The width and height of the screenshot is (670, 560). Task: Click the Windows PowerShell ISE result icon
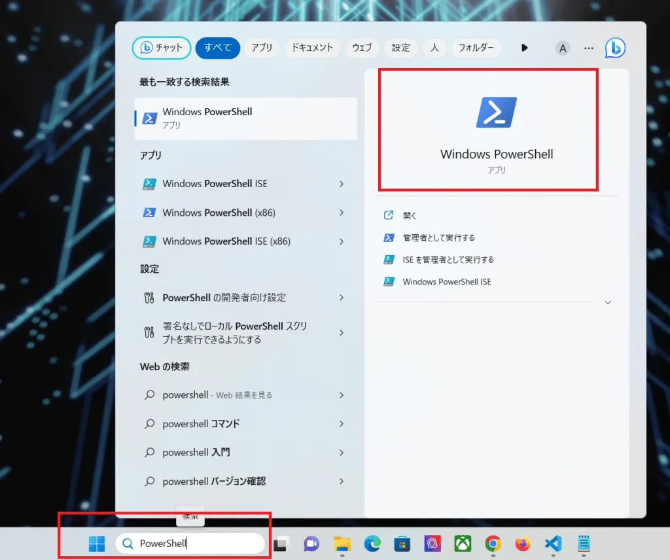coord(149,184)
